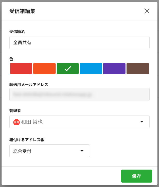The width and height of the screenshot is (159, 187).
Task: Expand the 紐付けるアドレス帳 dropdown arrow
Action: coord(82,151)
